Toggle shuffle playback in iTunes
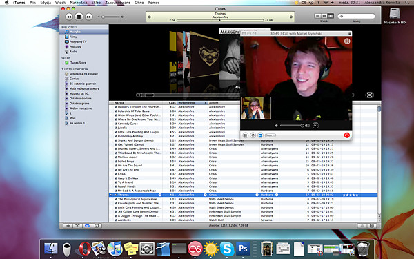The height and width of the screenshot is (259, 414). pyautogui.click(x=77, y=226)
